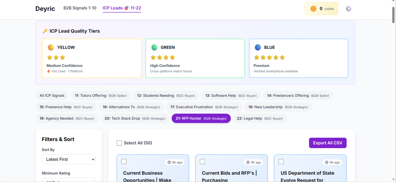Click the Cross-platform match found text
This screenshot has height=182, width=396.
coord(171,71)
